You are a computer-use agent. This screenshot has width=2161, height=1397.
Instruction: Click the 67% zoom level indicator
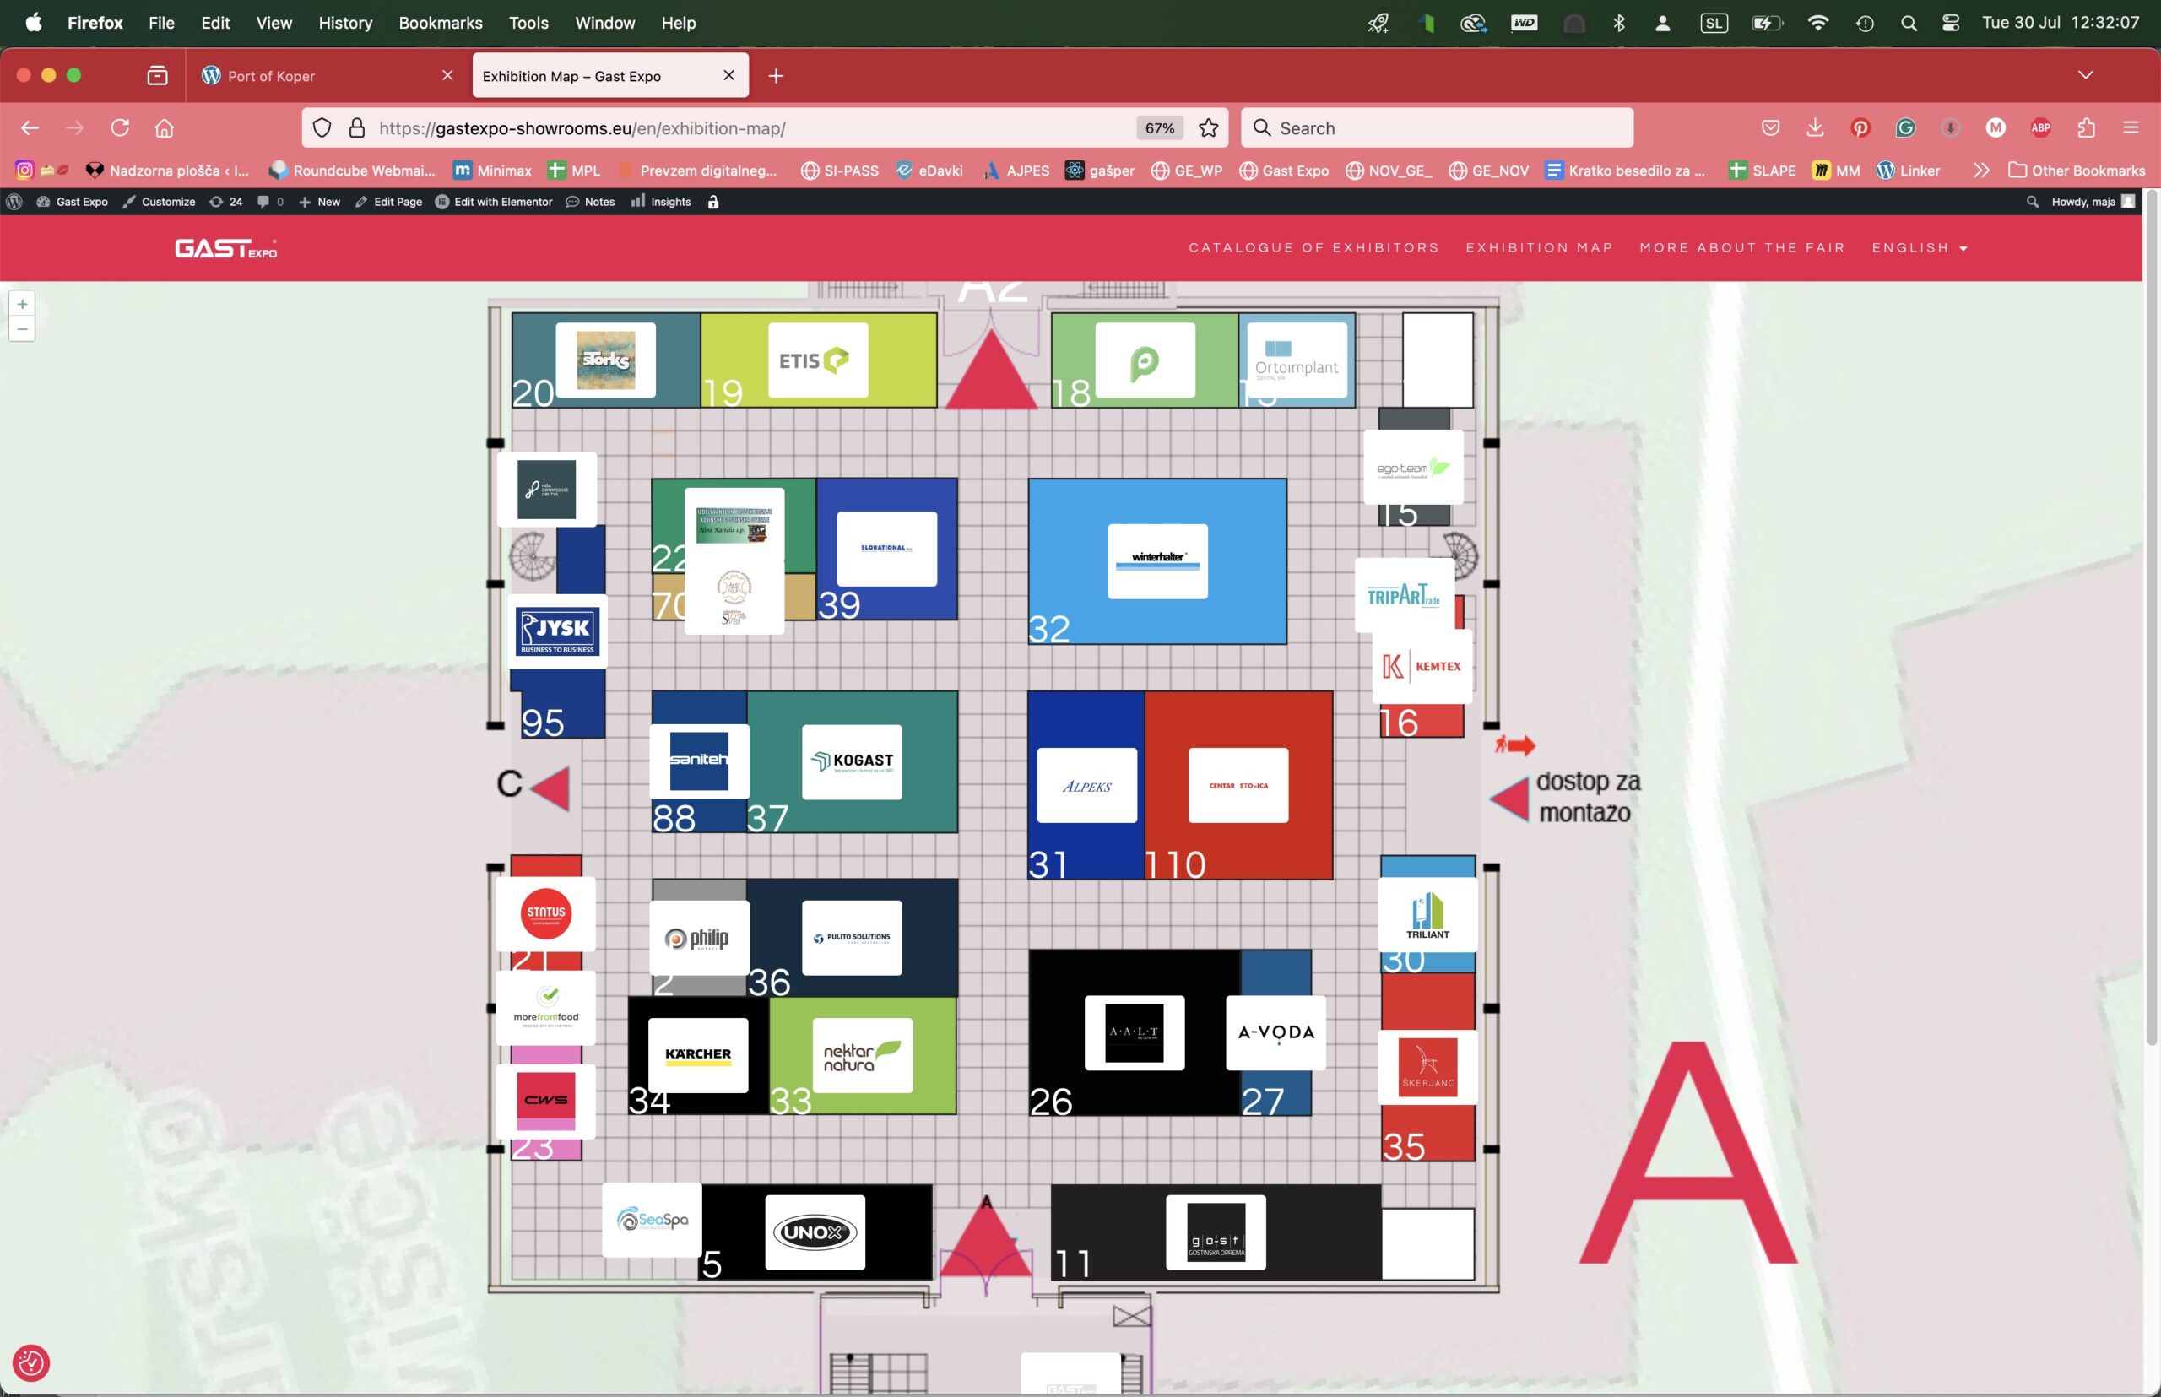(1160, 128)
